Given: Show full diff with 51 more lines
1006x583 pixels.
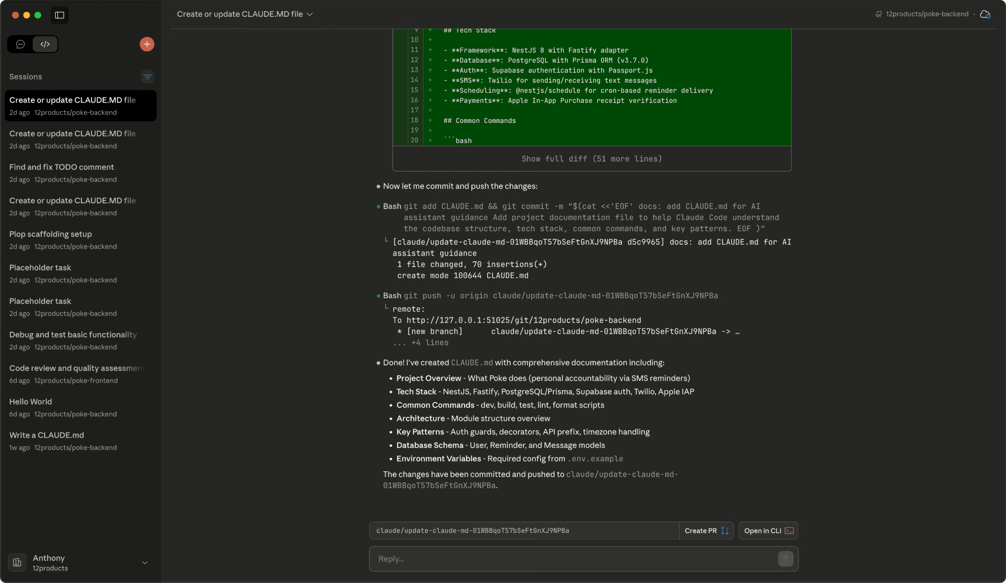Looking at the screenshot, I should tap(591, 159).
